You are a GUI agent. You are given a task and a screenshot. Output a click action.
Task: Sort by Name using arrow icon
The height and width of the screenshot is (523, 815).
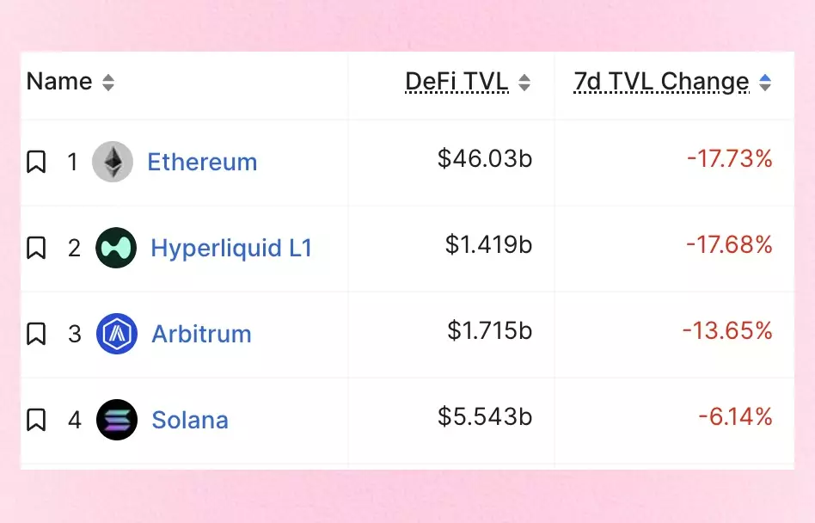point(108,82)
